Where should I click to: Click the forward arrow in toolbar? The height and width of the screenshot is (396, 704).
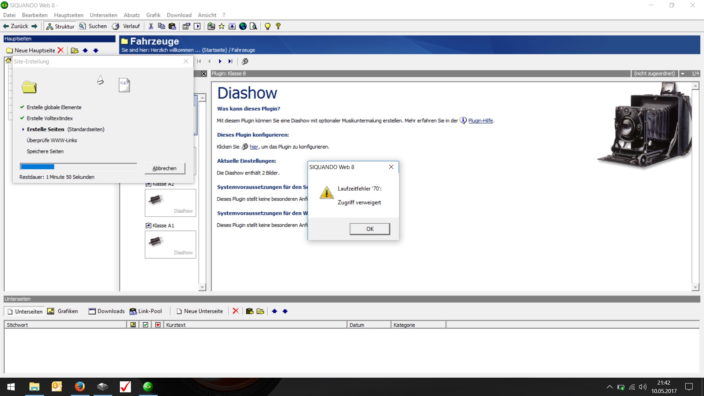(x=34, y=26)
